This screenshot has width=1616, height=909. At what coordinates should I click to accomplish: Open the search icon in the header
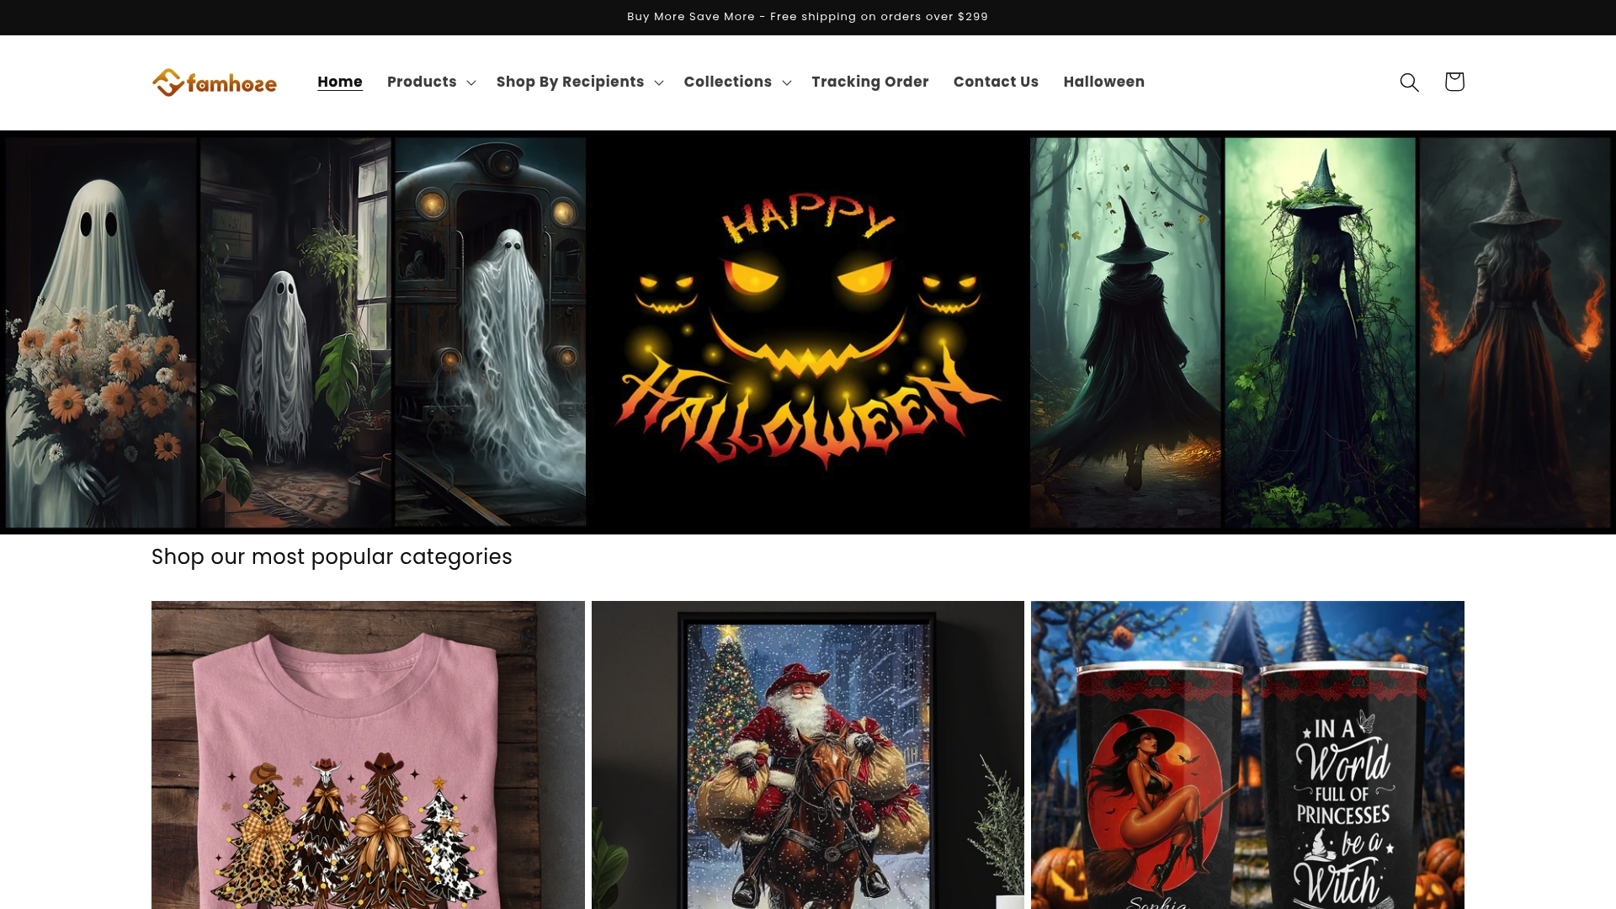pos(1409,82)
